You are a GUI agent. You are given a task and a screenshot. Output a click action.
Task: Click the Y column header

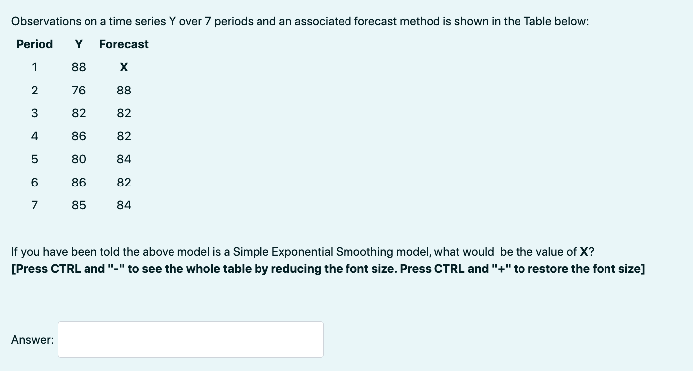pos(78,44)
